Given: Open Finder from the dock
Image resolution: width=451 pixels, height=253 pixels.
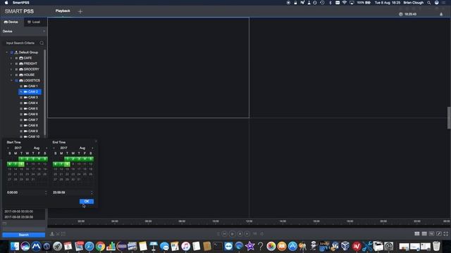Looking at the screenshot, I should [x=15, y=246].
